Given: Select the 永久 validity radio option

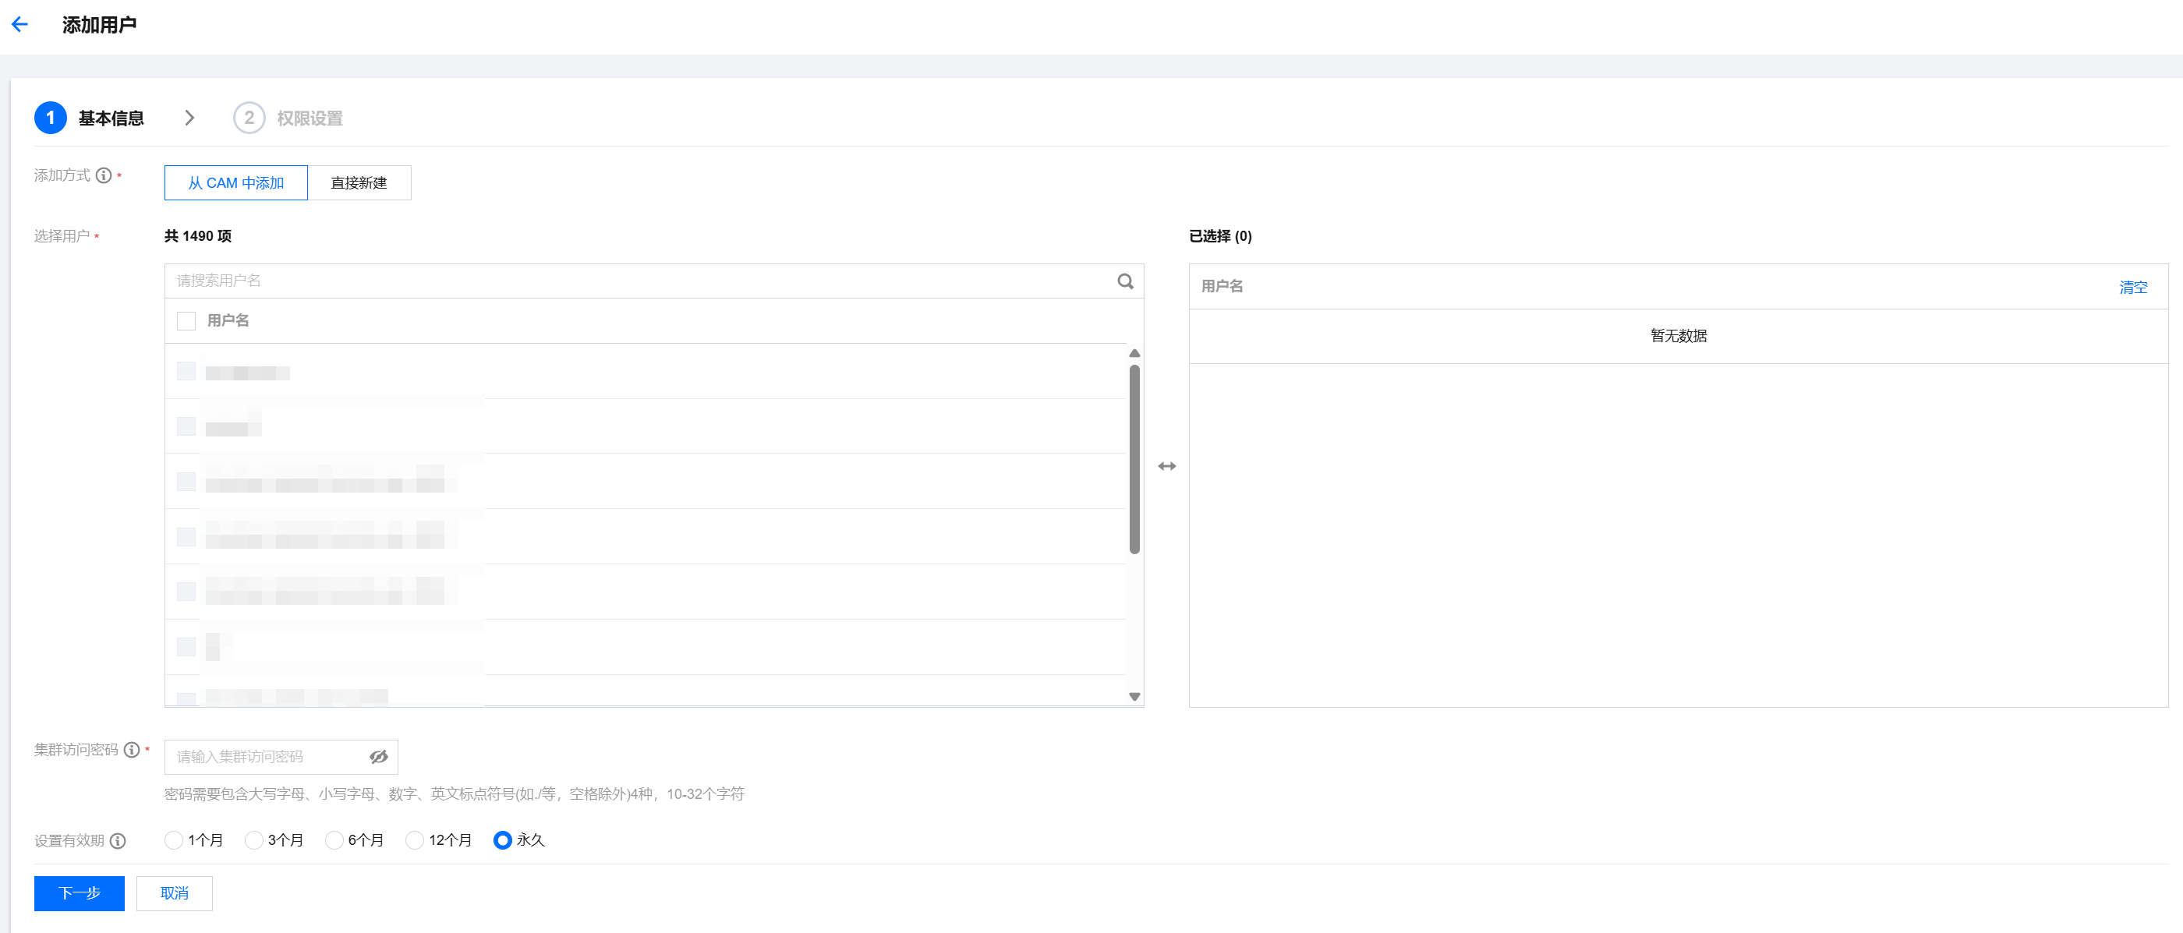Looking at the screenshot, I should tap(503, 839).
